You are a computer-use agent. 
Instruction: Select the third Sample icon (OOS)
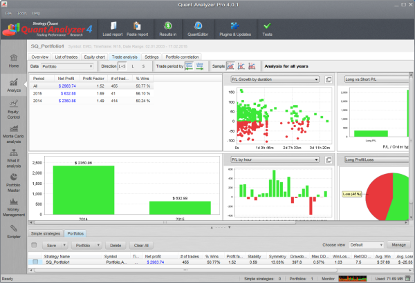pos(252,66)
